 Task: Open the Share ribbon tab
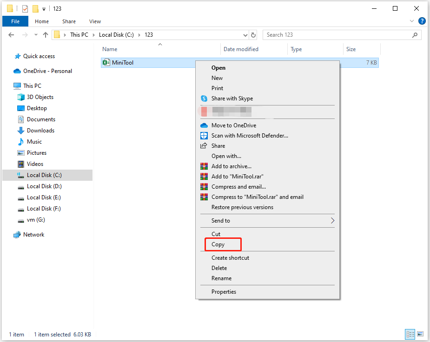69,21
